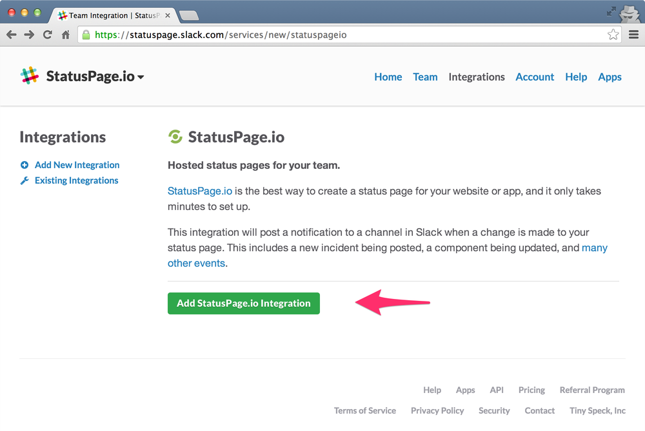Open the Team nav item
Viewport: 645px width, 431px height.
(425, 77)
